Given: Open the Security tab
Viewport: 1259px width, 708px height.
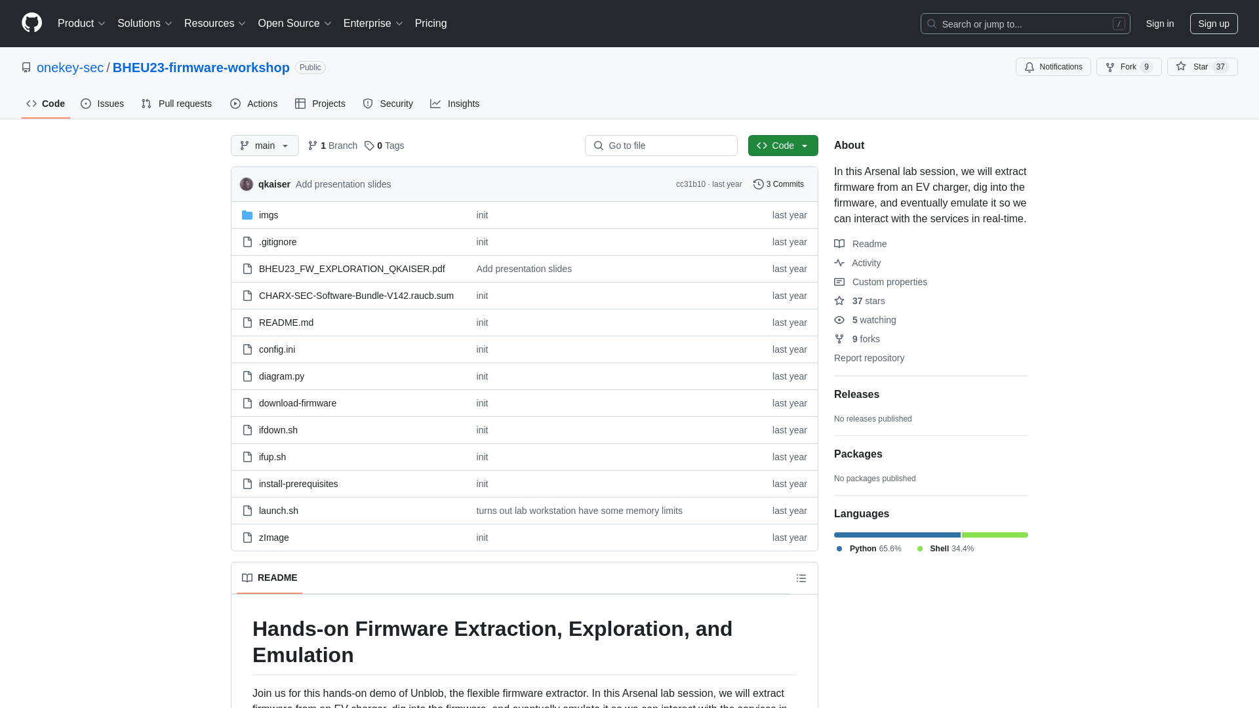Looking at the screenshot, I should coord(388,104).
